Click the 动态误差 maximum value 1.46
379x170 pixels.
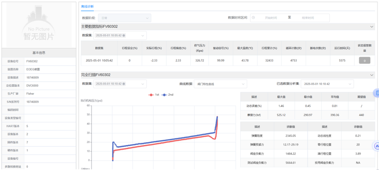[281, 106]
